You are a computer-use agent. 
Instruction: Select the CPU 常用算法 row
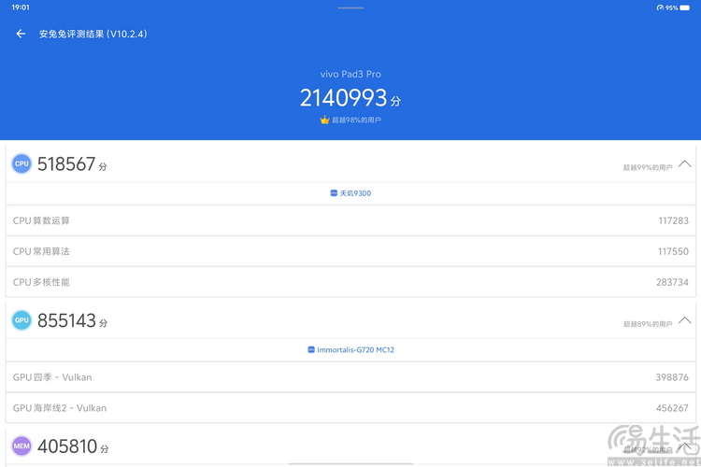(350, 251)
